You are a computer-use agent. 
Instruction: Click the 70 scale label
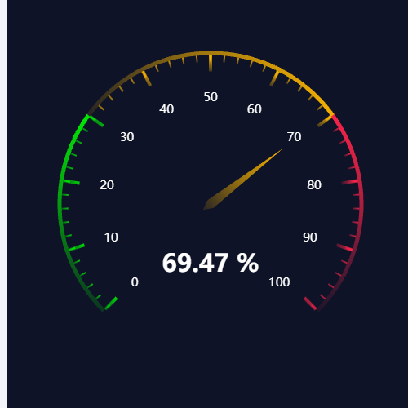pos(294,137)
